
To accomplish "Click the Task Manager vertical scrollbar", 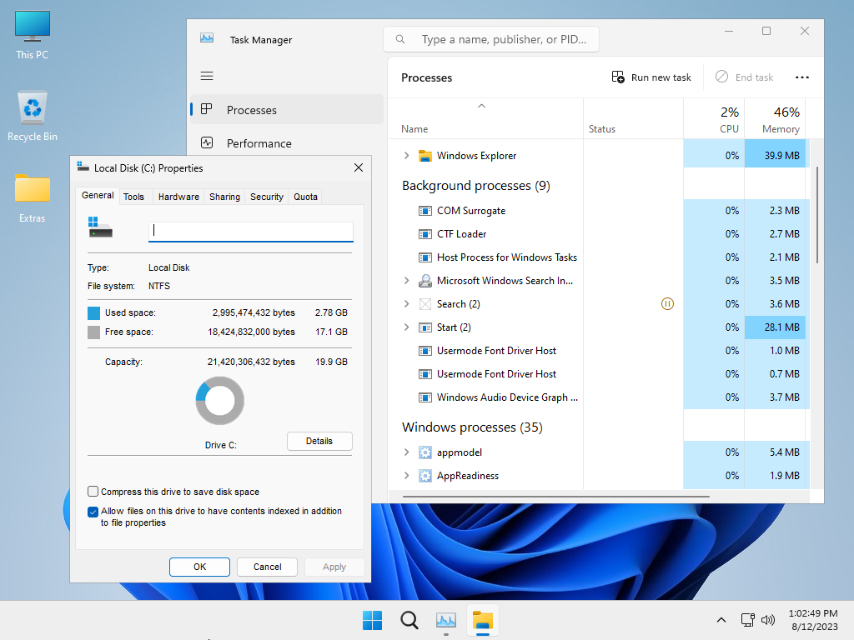I will [x=817, y=215].
